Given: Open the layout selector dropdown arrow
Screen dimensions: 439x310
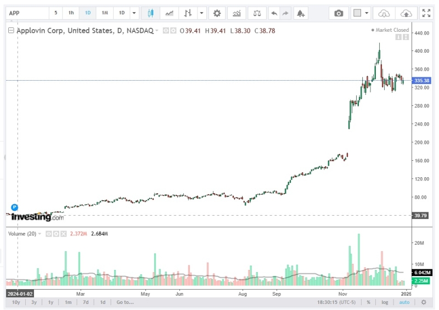Looking at the screenshot, I should pyautogui.click(x=367, y=13).
